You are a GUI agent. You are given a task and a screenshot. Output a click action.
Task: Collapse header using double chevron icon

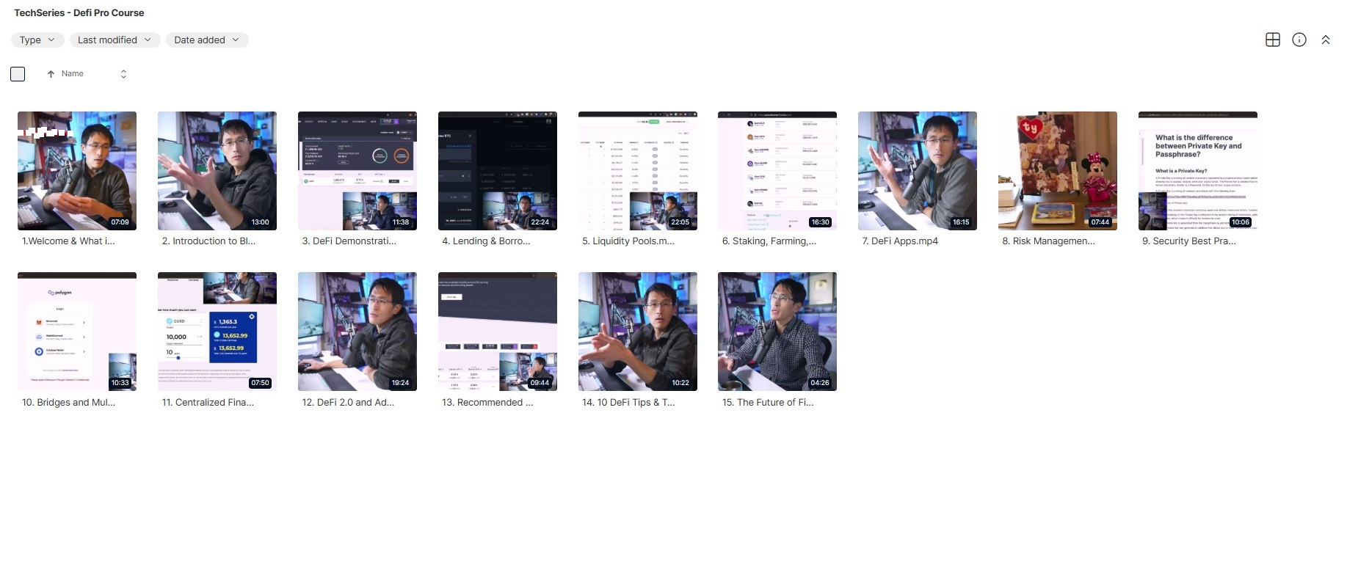pyautogui.click(x=1326, y=40)
